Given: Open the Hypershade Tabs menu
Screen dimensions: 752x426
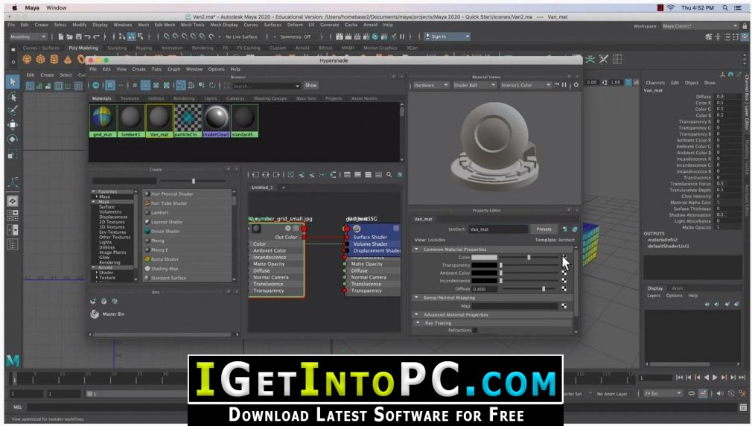Looking at the screenshot, I should pyautogui.click(x=157, y=69).
